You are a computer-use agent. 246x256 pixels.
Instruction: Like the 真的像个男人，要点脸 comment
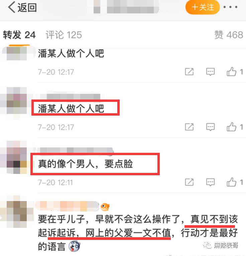[x=235, y=182]
